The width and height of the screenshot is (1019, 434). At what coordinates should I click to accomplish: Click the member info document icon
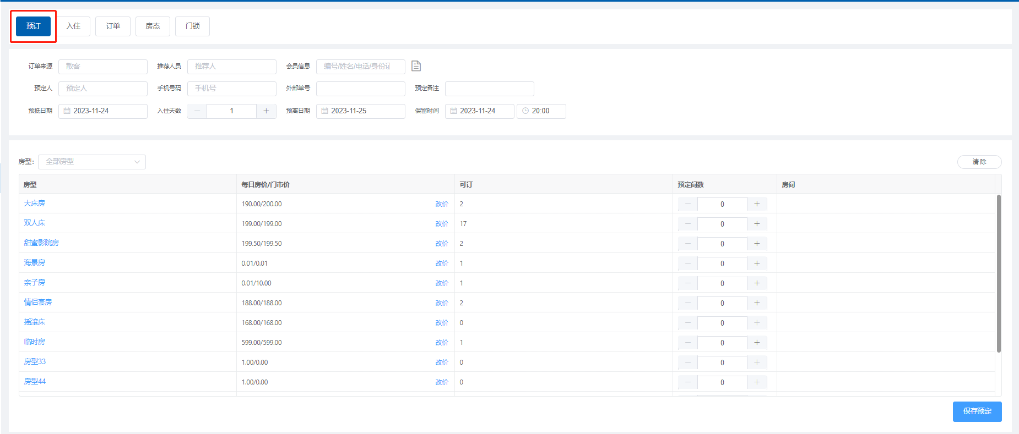click(416, 66)
